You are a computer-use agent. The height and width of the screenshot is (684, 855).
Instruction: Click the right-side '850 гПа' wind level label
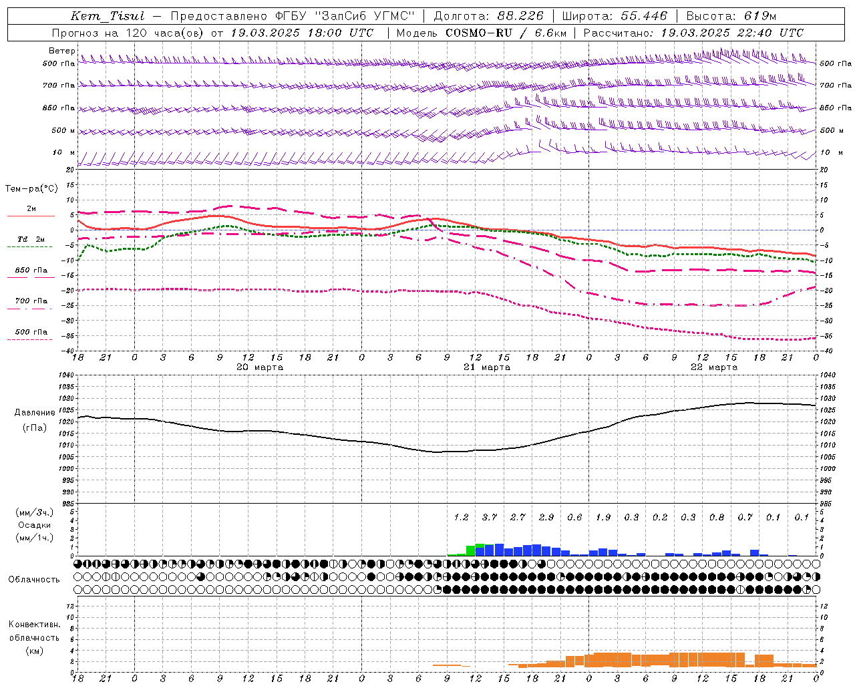(836, 108)
